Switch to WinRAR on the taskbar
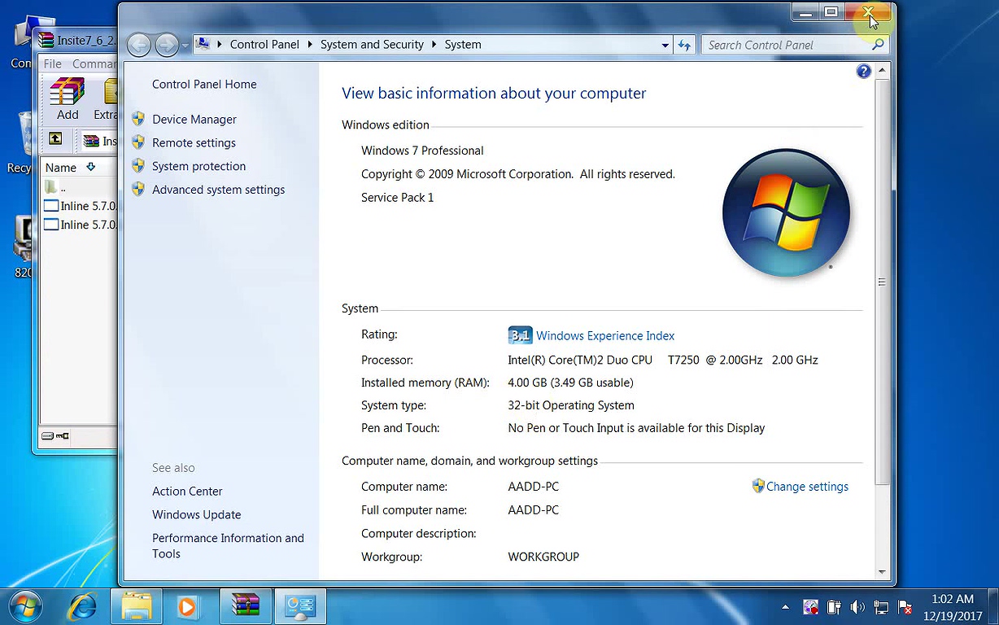Image resolution: width=999 pixels, height=625 pixels. pyautogui.click(x=245, y=606)
